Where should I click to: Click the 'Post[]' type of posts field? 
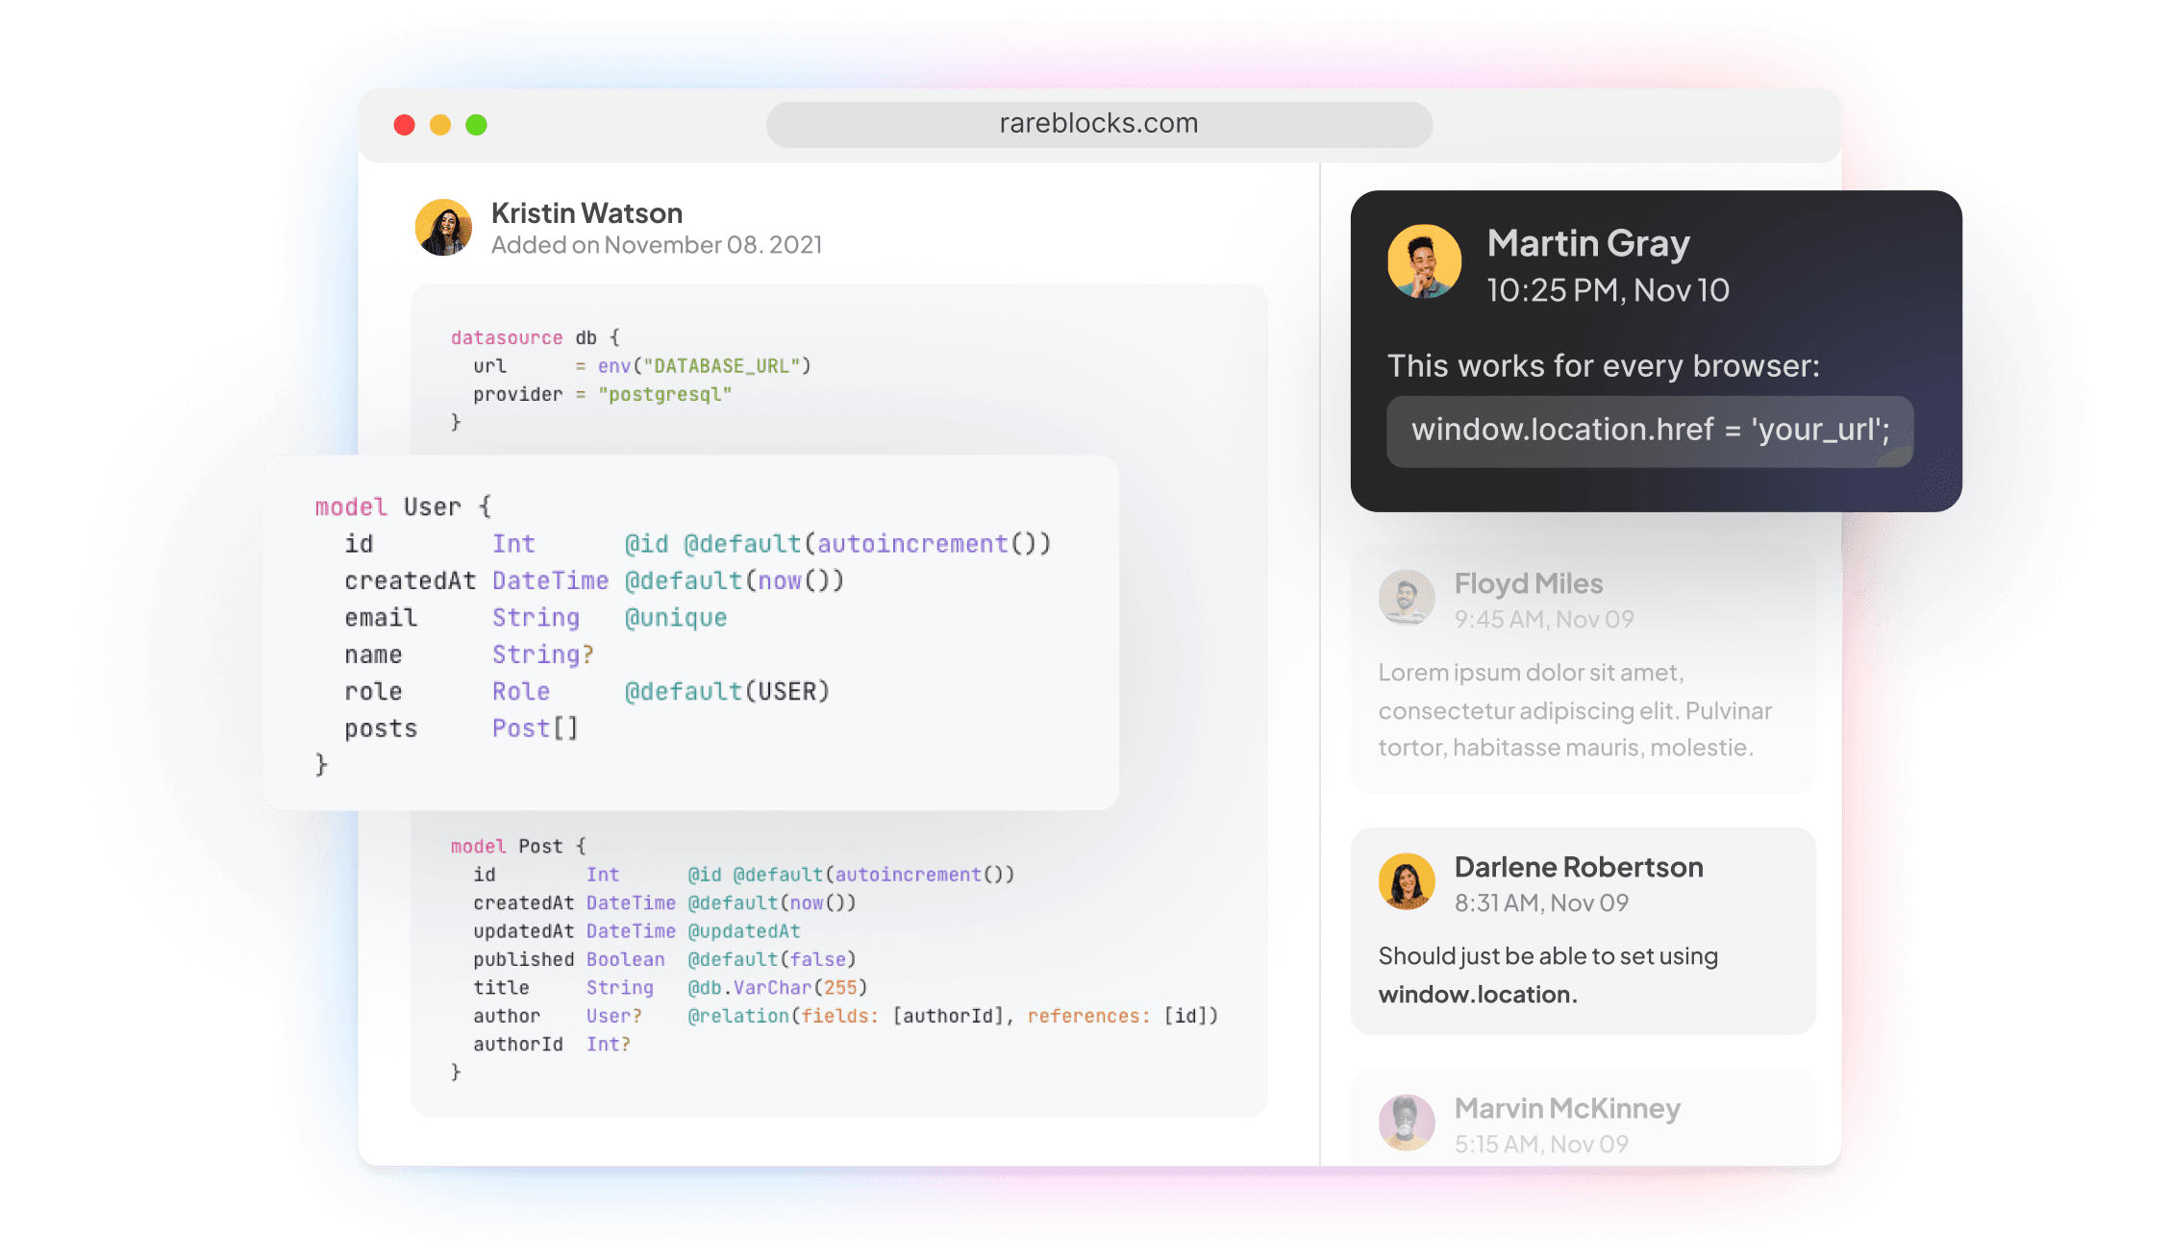coord(536,729)
